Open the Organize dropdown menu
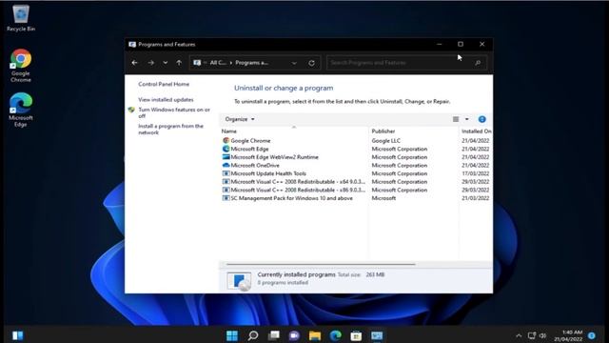609x343 pixels. pos(240,119)
